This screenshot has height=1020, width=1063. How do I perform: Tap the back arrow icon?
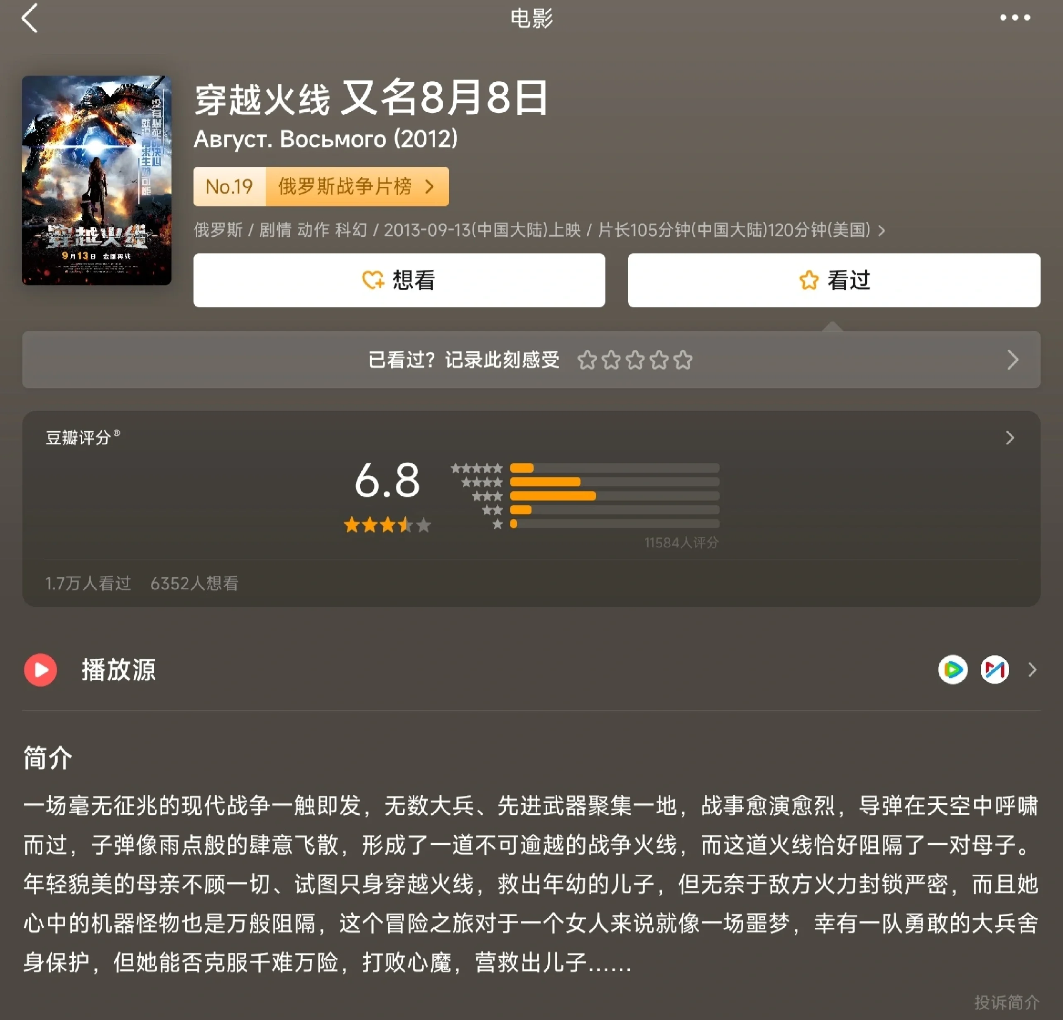(30, 18)
